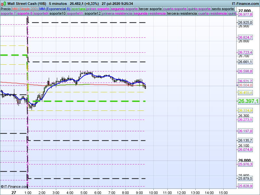Select the soporte10 indicator label
Viewport: 260px width, 195px height.
[58, 14]
